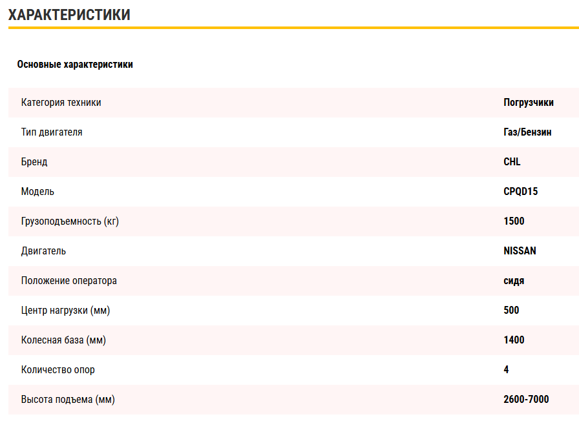Click the Грузоподъемность (кг) label
The width and height of the screenshot is (579, 430).
point(70,221)
